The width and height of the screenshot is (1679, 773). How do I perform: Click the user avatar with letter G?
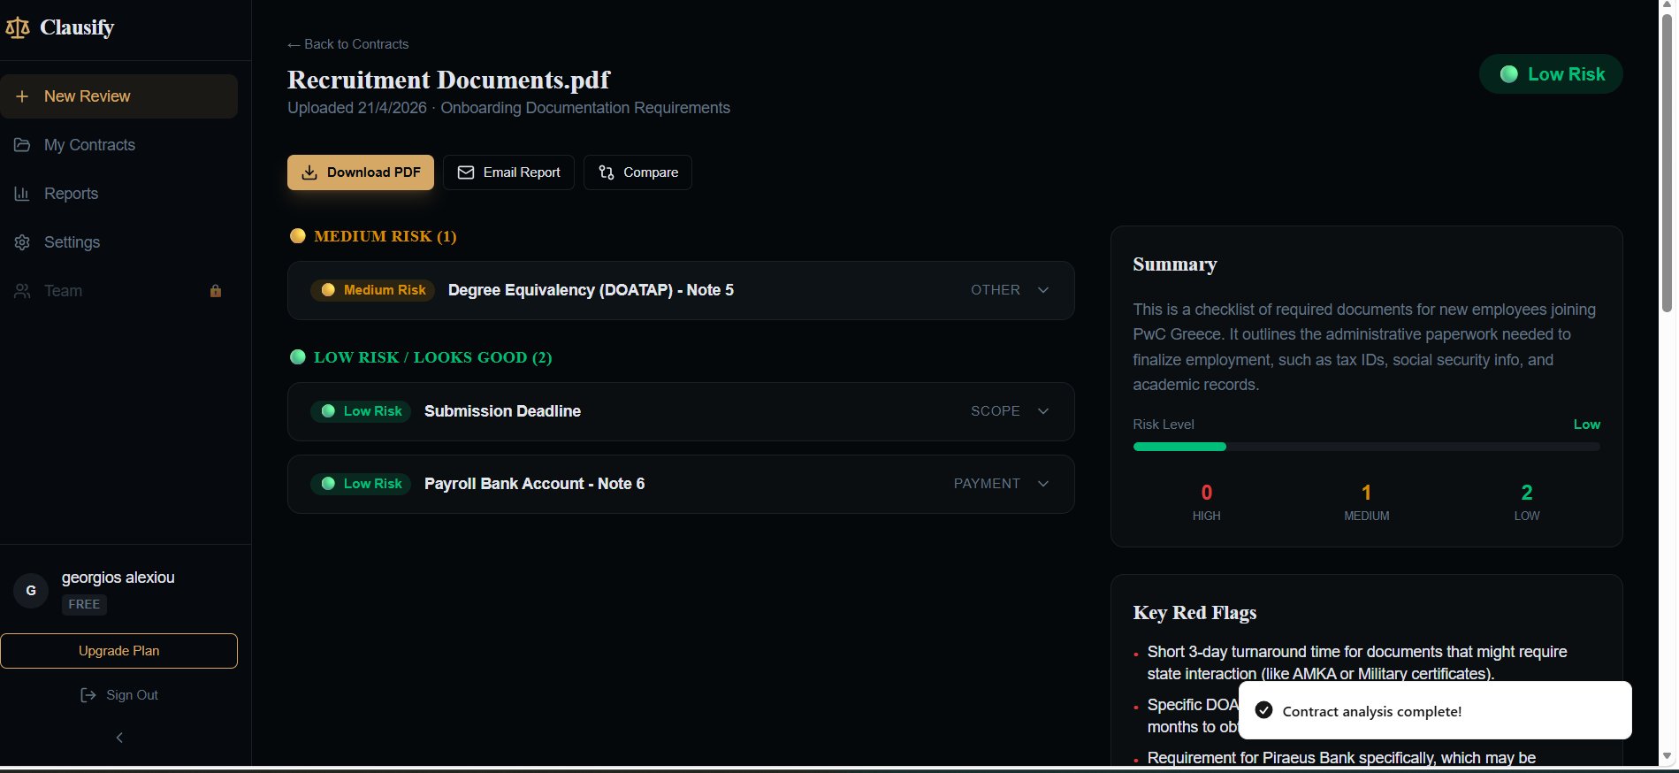pos(31,591)
